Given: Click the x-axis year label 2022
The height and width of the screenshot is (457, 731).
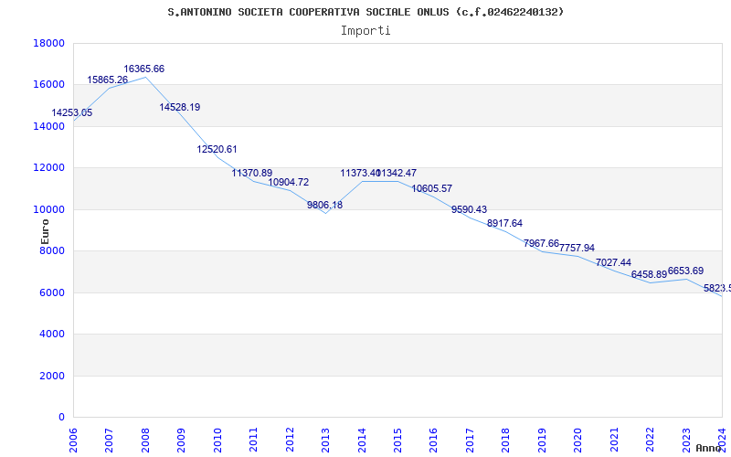Looking at the screenshot, I should 650,439.
